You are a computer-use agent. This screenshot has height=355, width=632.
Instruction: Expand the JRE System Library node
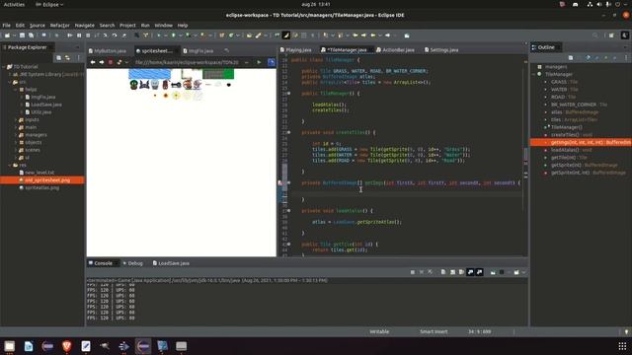(x=10, y=75)
